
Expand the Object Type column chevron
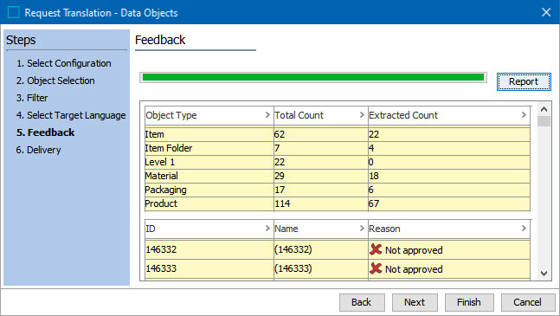[x=267, y=114]
